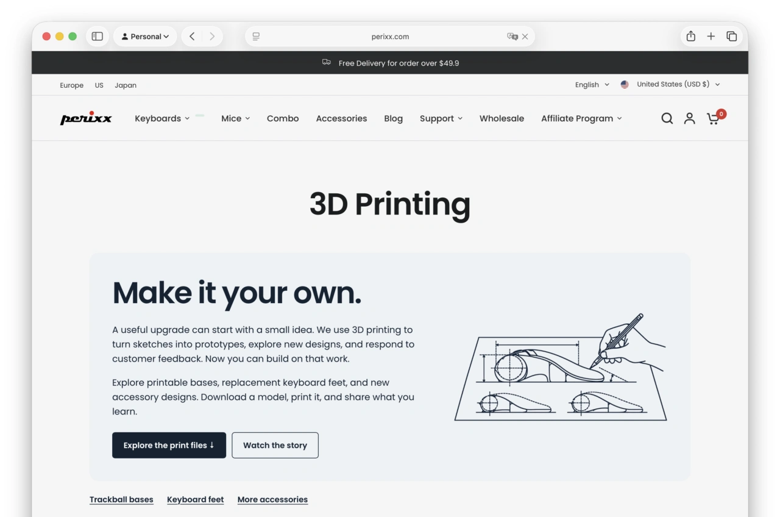The image size is (780, 517).
Task: Click the perixx.com address field
Action: tap(390, 37)
